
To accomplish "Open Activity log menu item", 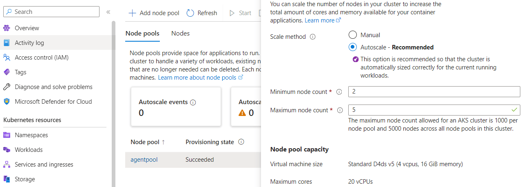I will (x=29, y=43).
